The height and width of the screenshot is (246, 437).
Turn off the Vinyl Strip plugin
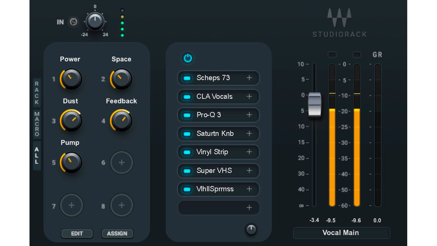(187, 152)
